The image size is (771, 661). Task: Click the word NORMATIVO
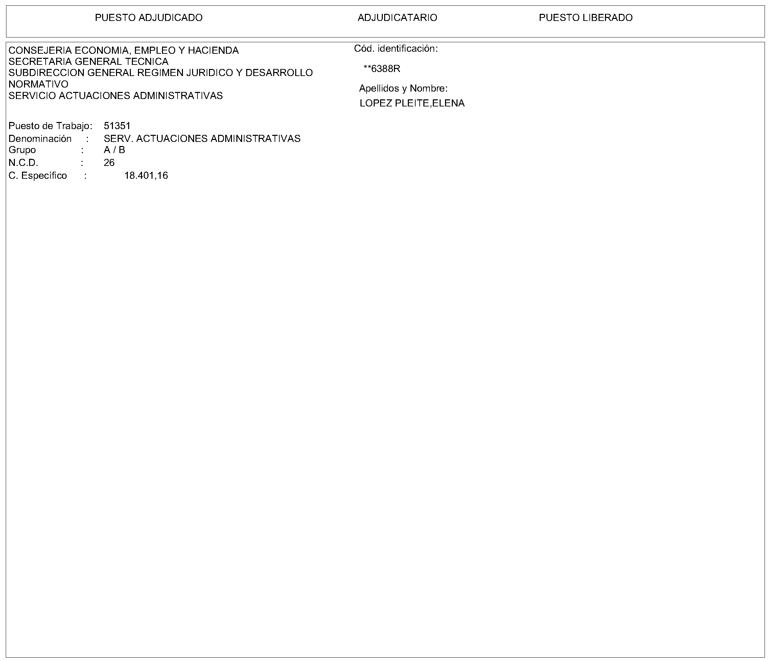pyautogui.click(x=38, y=84)
